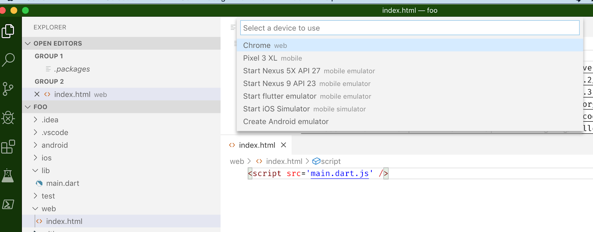This screenshot has width=593, height=232.
Task: Open main.dart file in explorer
Action: pos(63,183)
